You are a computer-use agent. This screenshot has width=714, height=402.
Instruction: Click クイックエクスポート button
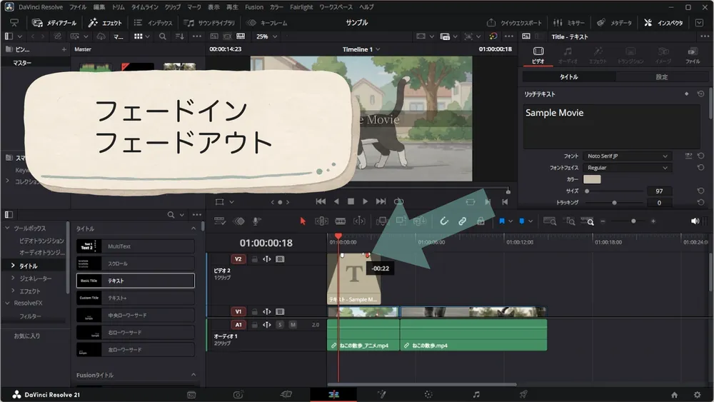(515, 23)
